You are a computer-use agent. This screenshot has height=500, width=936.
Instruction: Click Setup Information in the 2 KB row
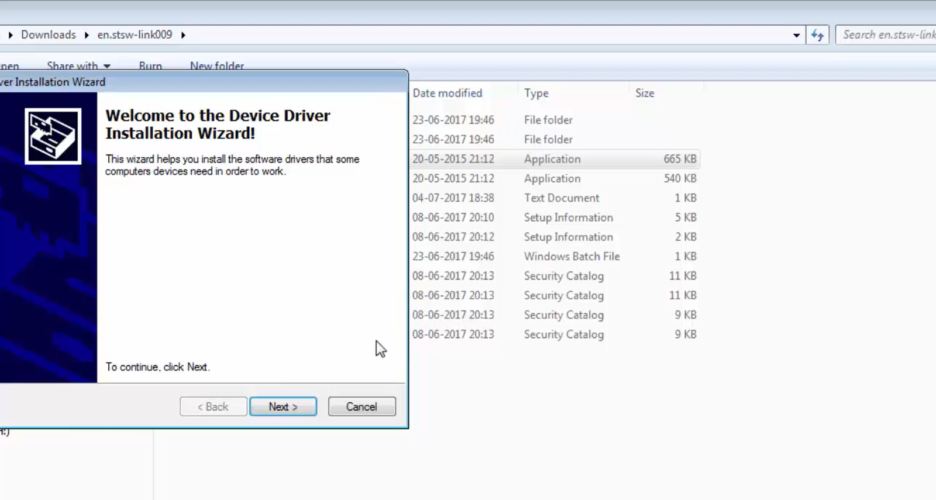569,237
